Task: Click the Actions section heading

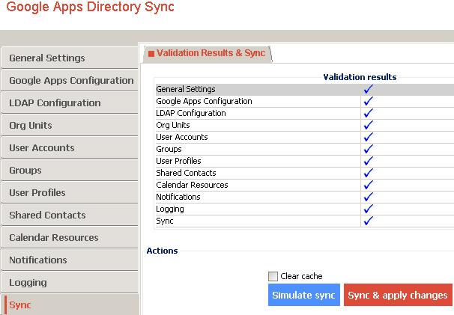Action: (162, 251)
